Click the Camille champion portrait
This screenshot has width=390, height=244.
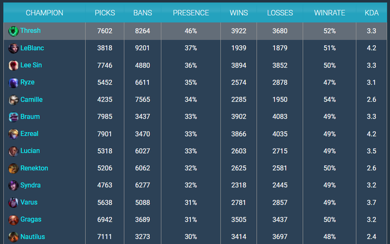point(13,100)
